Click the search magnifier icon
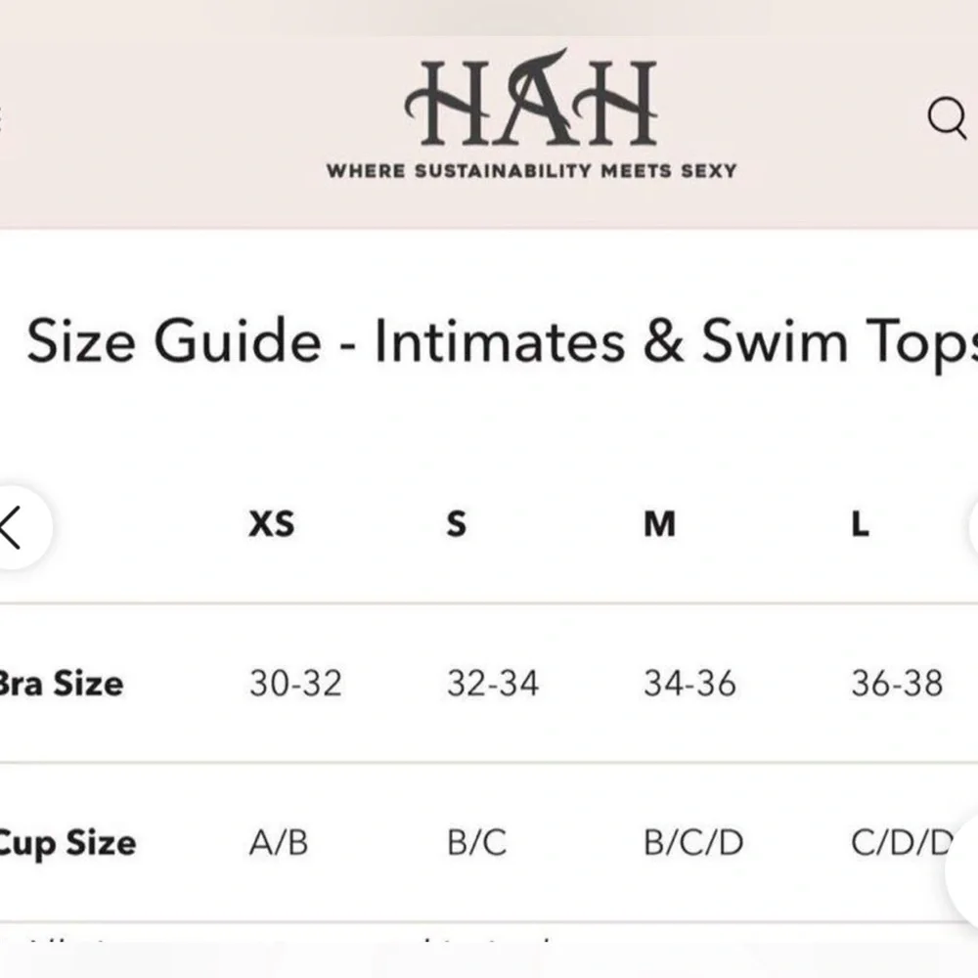The height and width of the screenshot is (978, 978). pos(946,120)
